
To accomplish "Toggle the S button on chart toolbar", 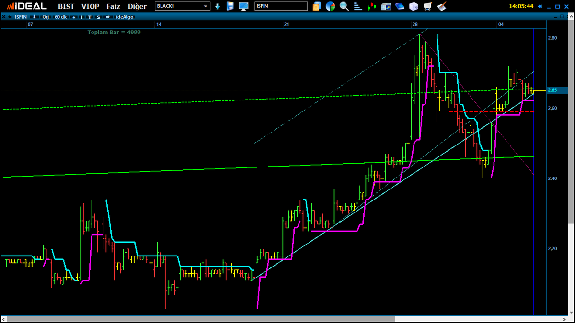I will click(98, 17).
